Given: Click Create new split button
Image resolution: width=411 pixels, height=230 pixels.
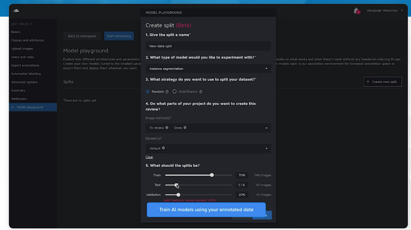Looking at the screenshot, I should [382, 82].
